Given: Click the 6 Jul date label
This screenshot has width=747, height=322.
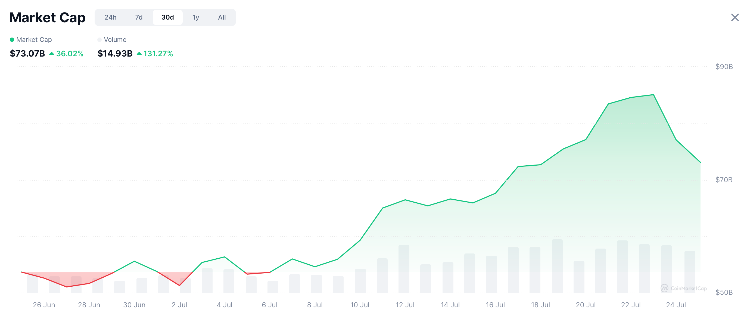Looking at the screenshot, I should coord(270,305).
